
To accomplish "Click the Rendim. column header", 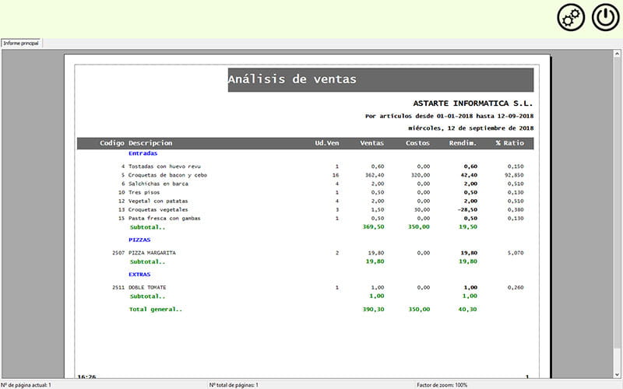I will coord(463,143).
